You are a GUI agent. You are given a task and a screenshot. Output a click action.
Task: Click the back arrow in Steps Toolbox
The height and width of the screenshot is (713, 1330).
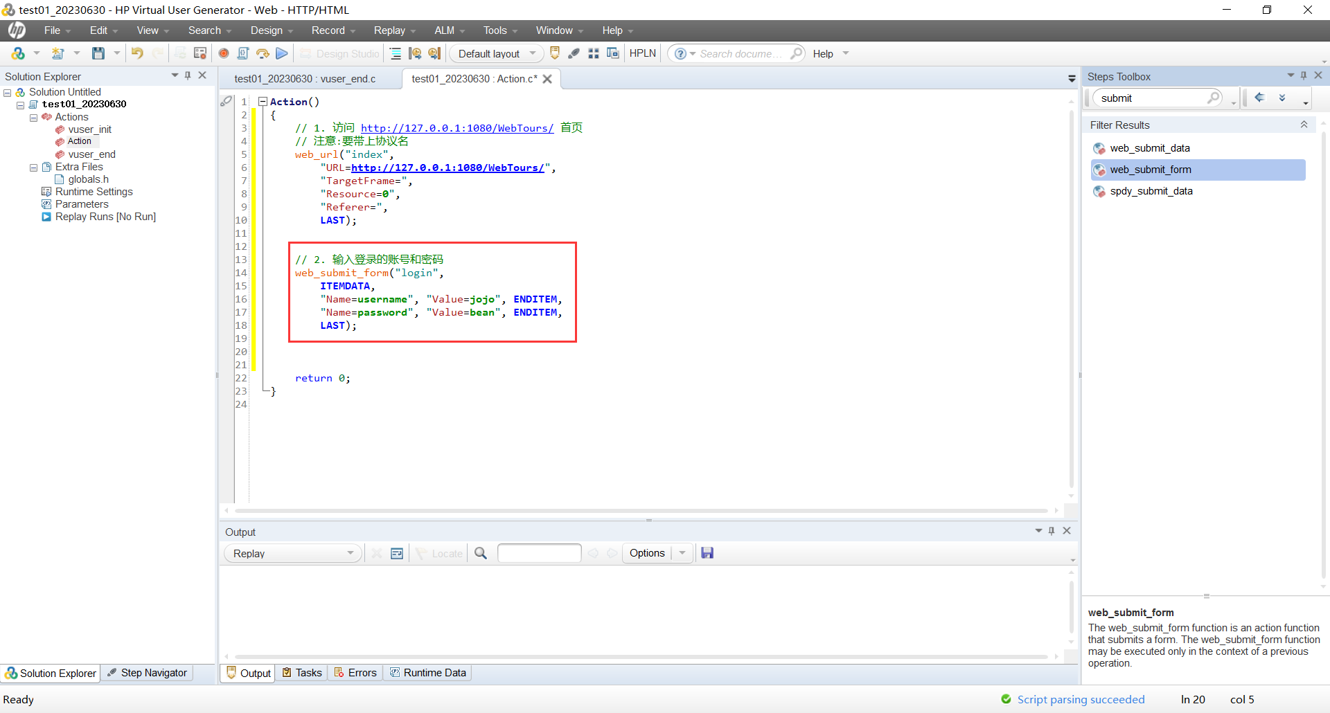coord(1259,98)
